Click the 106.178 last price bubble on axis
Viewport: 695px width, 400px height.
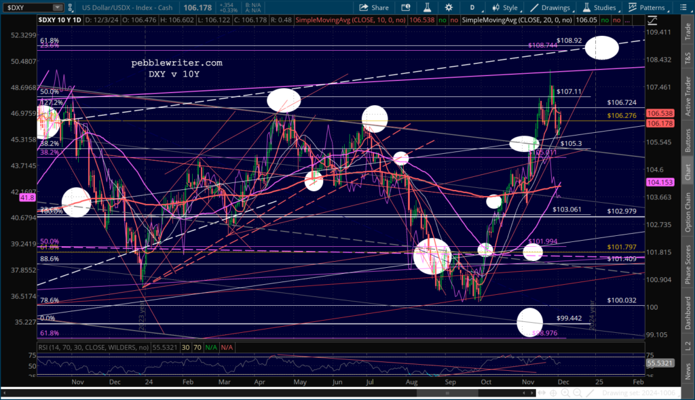(660, 123)
